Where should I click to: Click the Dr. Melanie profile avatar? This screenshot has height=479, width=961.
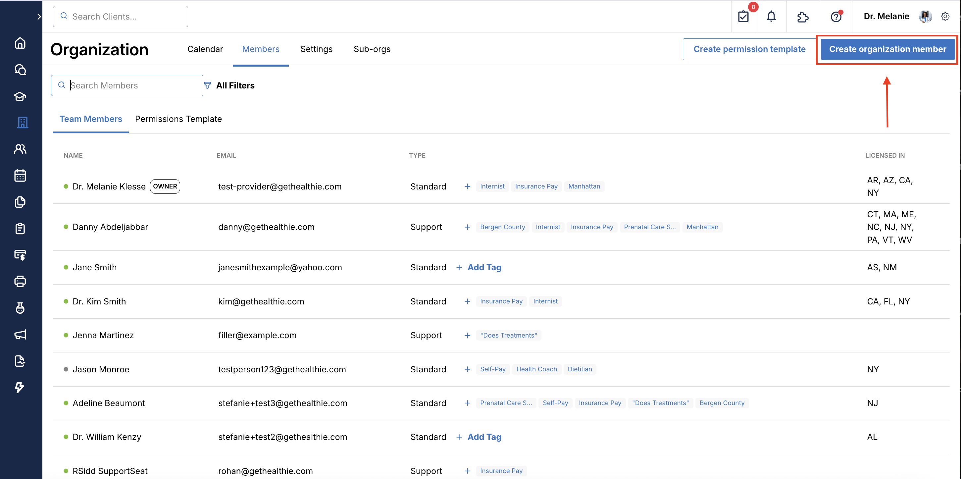coord(925,17)
